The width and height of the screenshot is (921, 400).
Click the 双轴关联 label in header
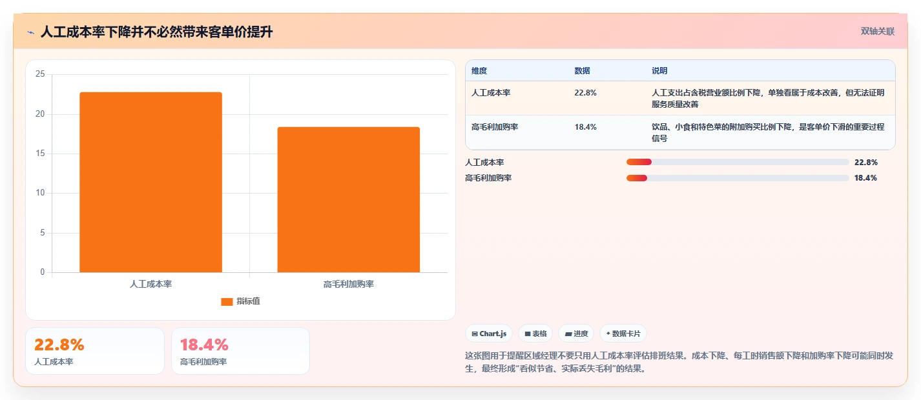(878, 31)
